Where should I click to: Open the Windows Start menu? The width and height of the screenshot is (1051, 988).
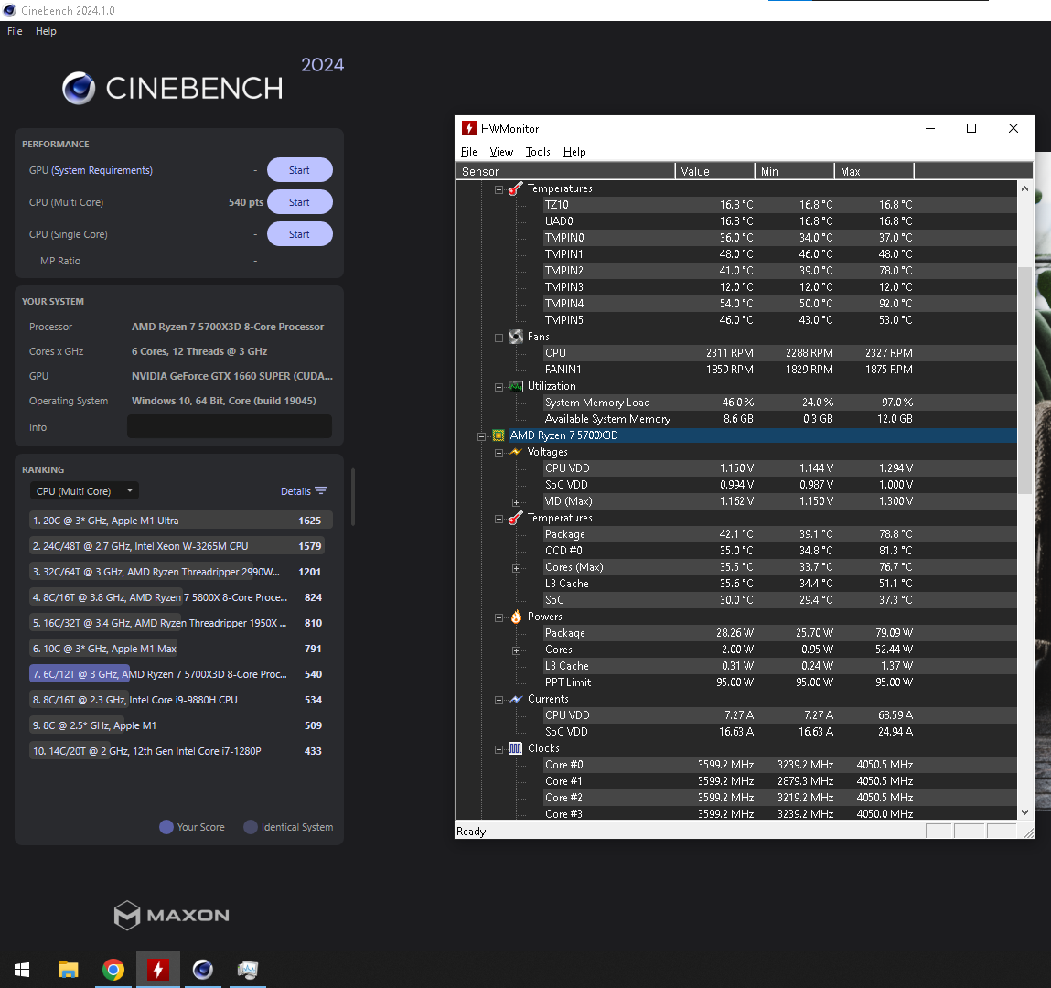22,970
